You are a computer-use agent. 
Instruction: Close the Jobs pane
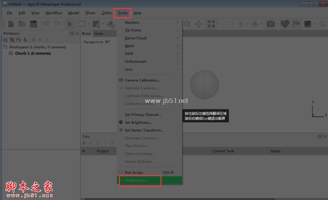pyautogui.click(x=325, y=136)
